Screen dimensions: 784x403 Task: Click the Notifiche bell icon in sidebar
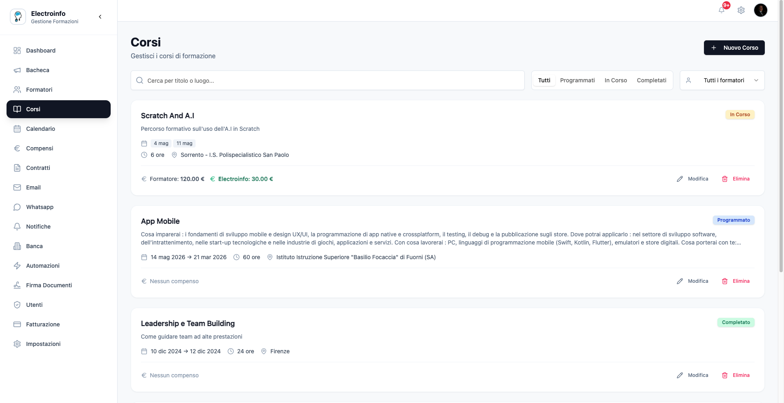[x=17, y=227]
